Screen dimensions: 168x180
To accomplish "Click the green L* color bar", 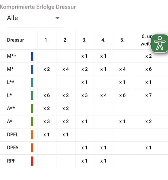I will pos(32,95).
